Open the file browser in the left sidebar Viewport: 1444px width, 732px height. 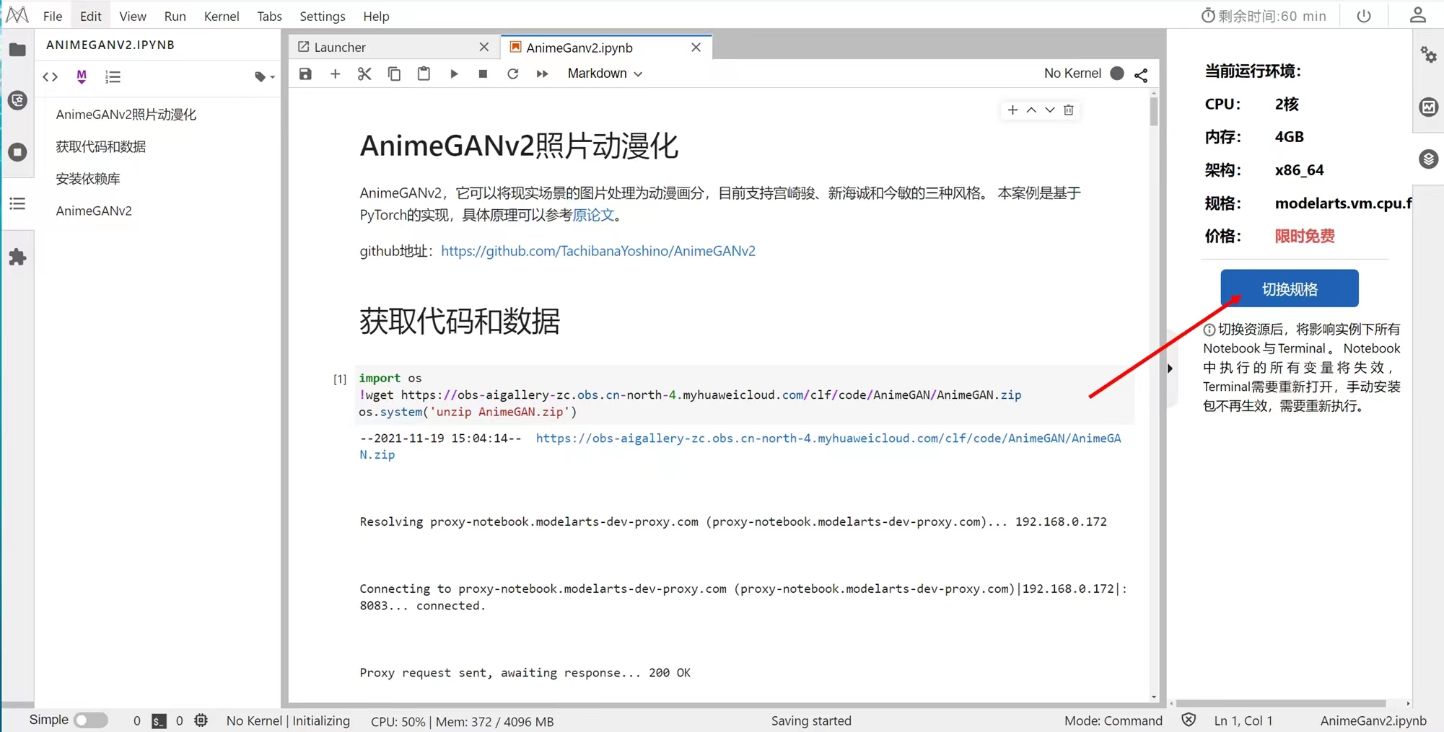[17, 49]
